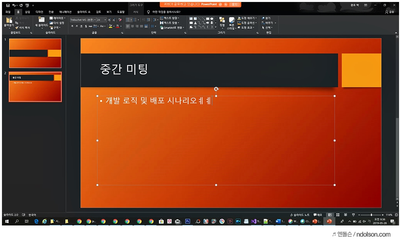Open Convert to SmartArt dropdown

[172, 28]
